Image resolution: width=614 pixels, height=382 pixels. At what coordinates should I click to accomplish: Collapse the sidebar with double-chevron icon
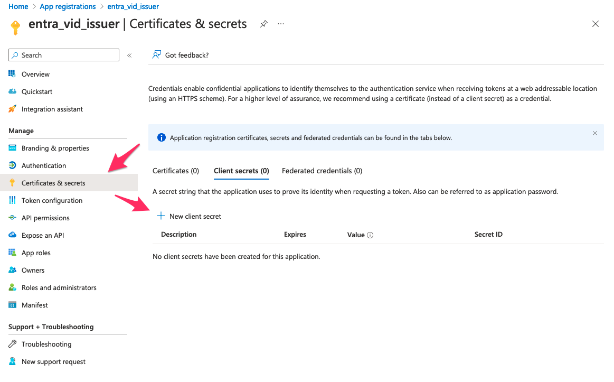[129, 55]
